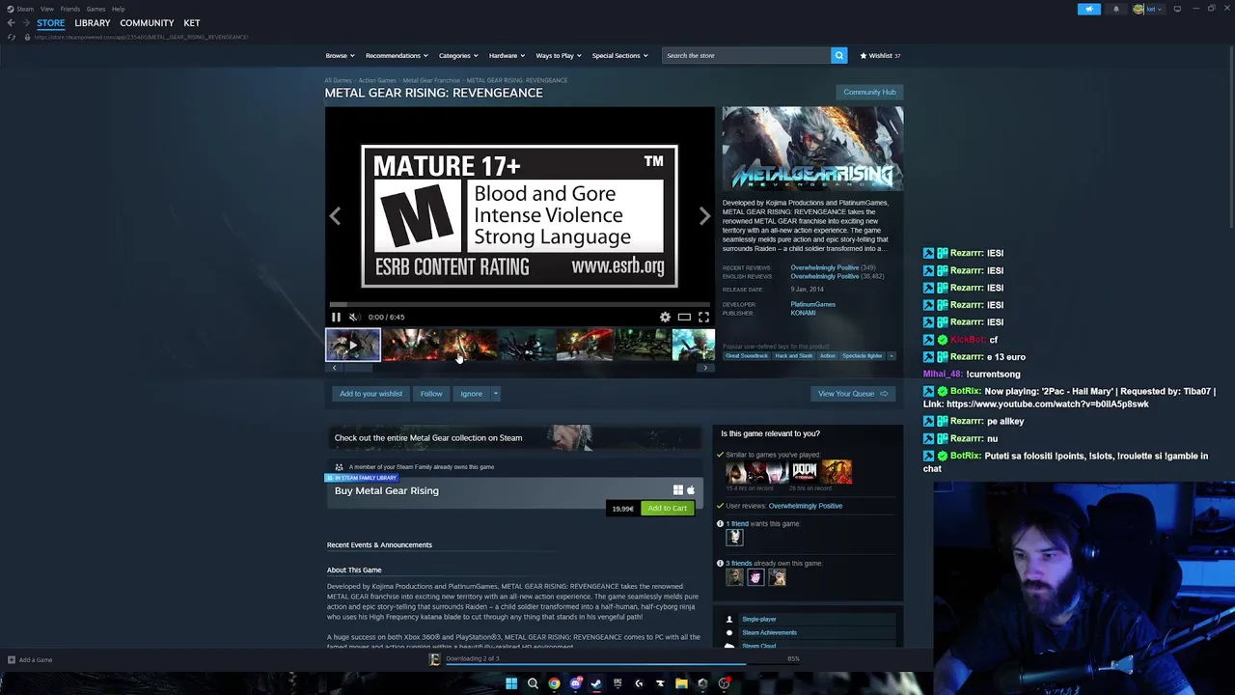Pause the trailer video
This screenshot has height=695, width=1235.
(x=336, y=317)
